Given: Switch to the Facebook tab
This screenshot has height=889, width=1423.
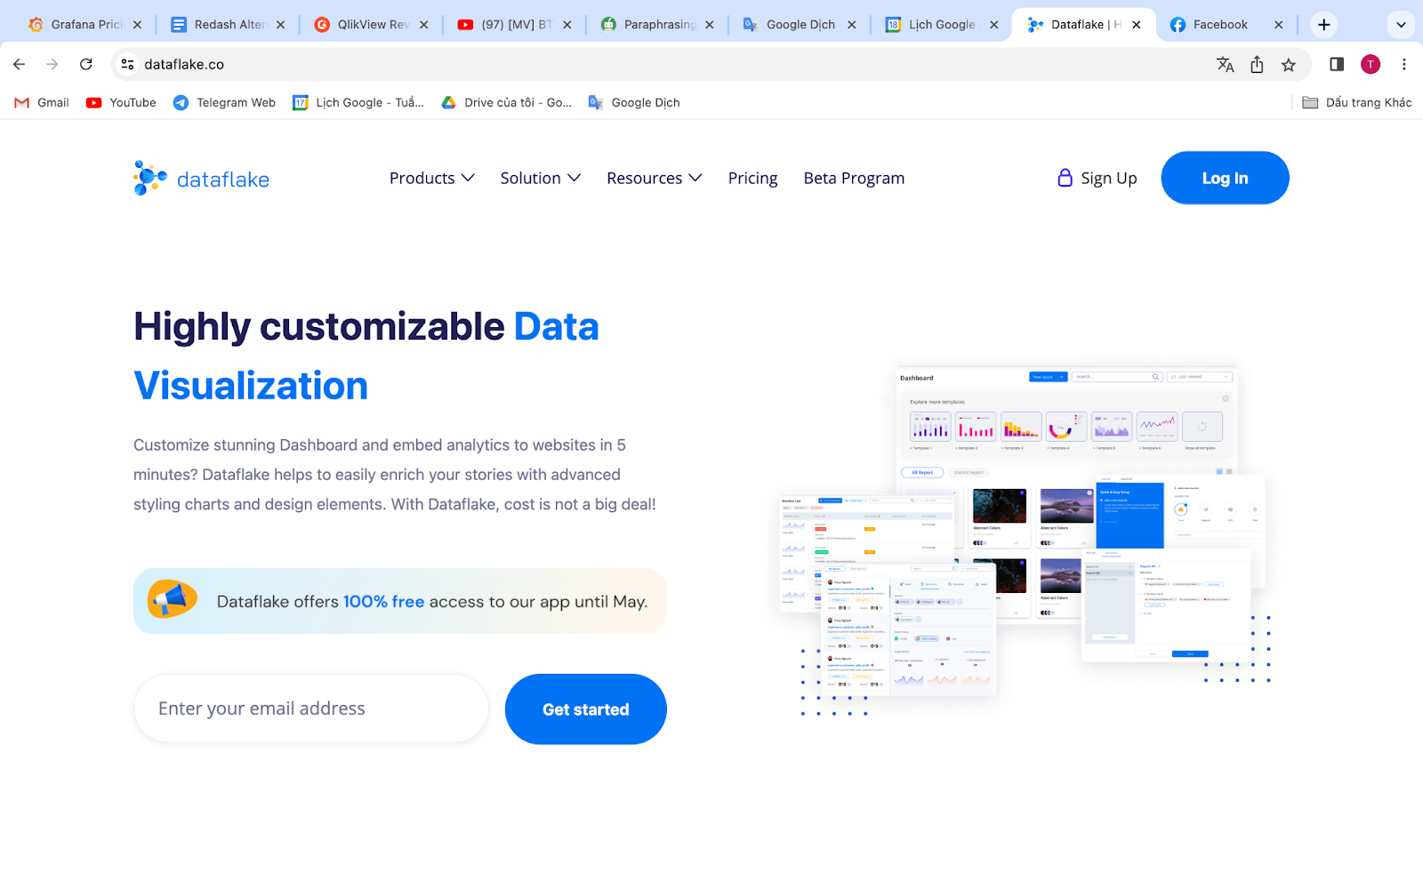Looking at the screenshot, I should click(1218, 24).
